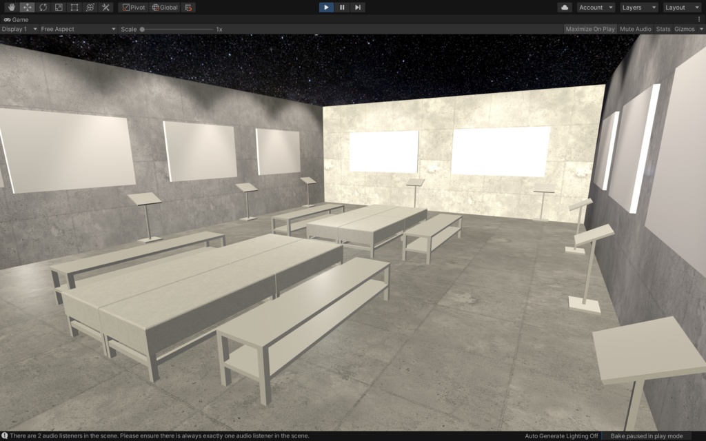Select the Rotate tool
Screen dimensions: 706x441
[x=43, y=7]
